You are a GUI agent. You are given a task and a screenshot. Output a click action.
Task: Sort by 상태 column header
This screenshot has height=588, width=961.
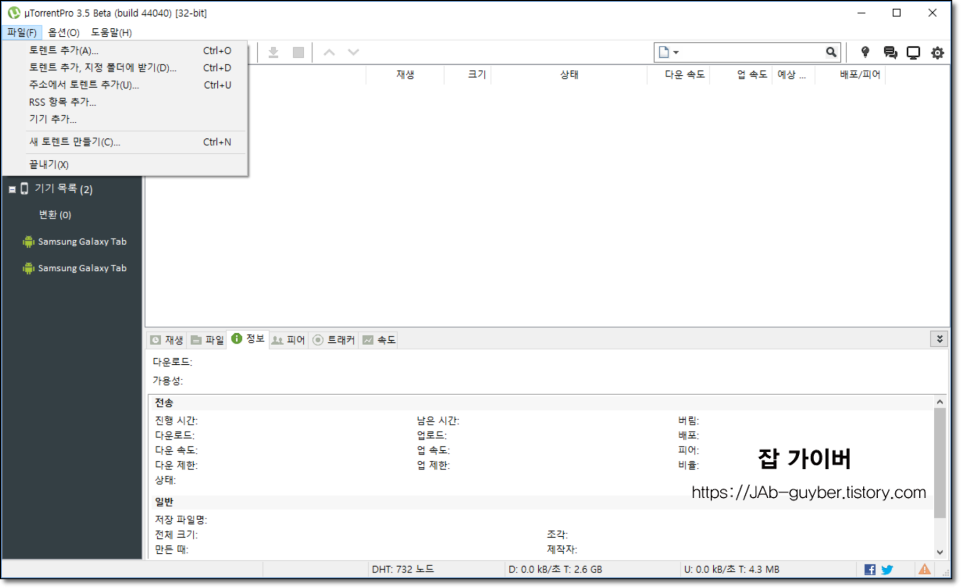(x=569, y=75)
